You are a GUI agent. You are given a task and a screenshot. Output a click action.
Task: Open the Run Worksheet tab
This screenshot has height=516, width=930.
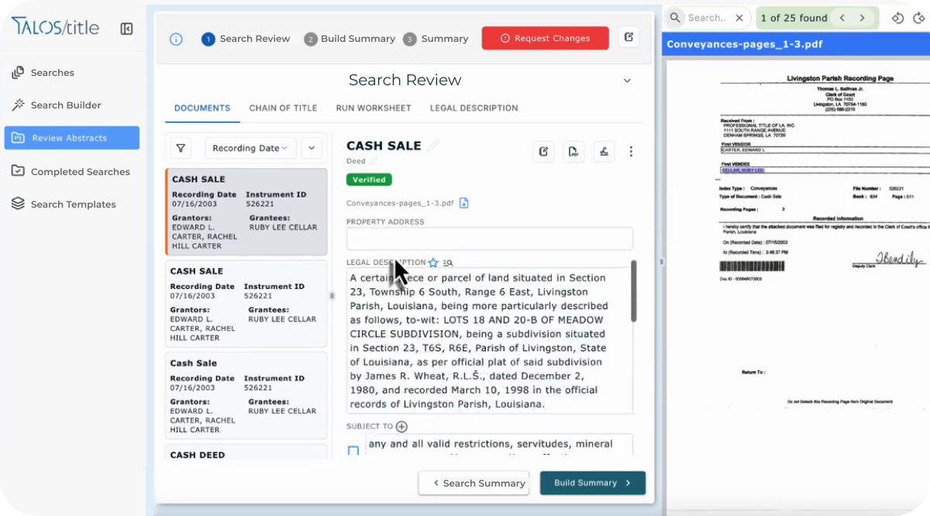[374, 108]
